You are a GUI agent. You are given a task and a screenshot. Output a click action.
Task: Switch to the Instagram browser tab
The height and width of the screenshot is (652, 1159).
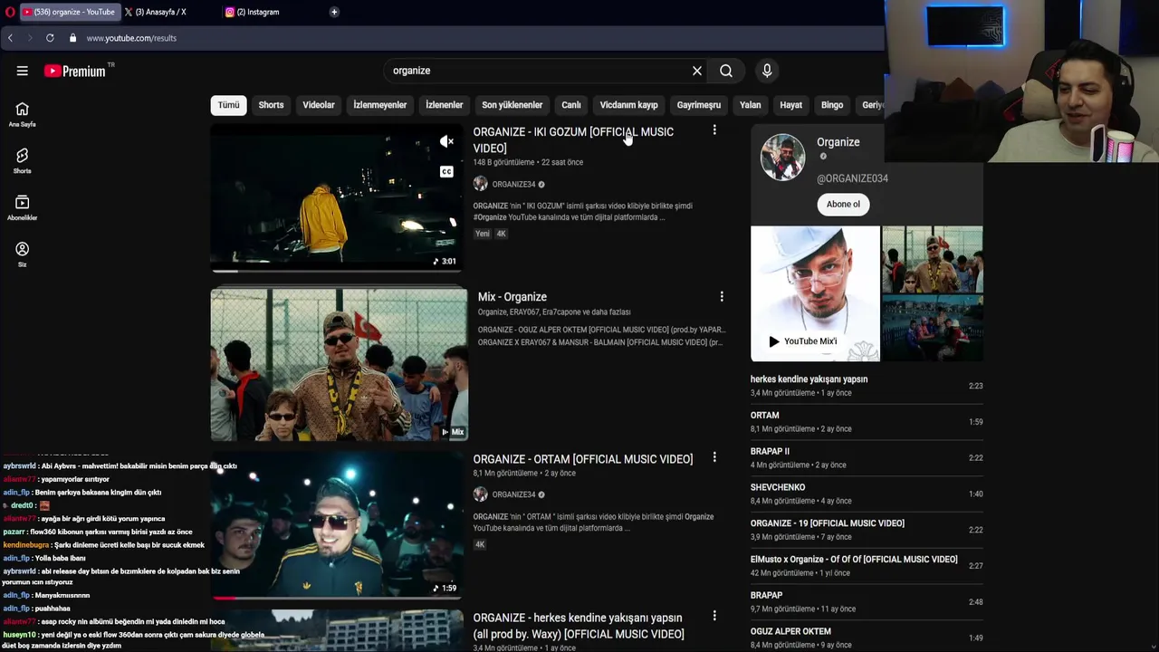coord(258,12)
